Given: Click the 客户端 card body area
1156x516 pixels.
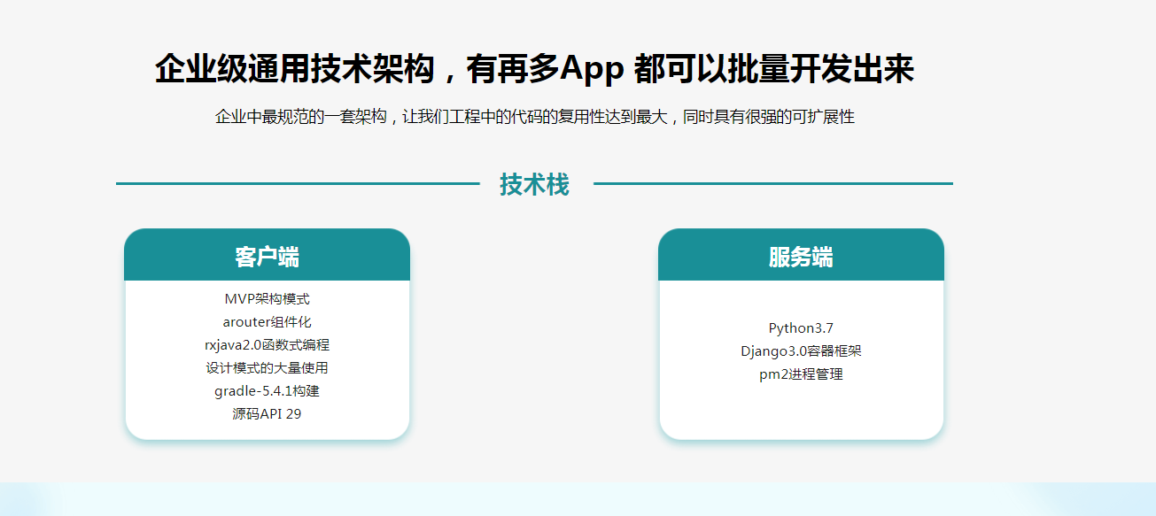Looking at the screenshot, I should coord(268,358).
